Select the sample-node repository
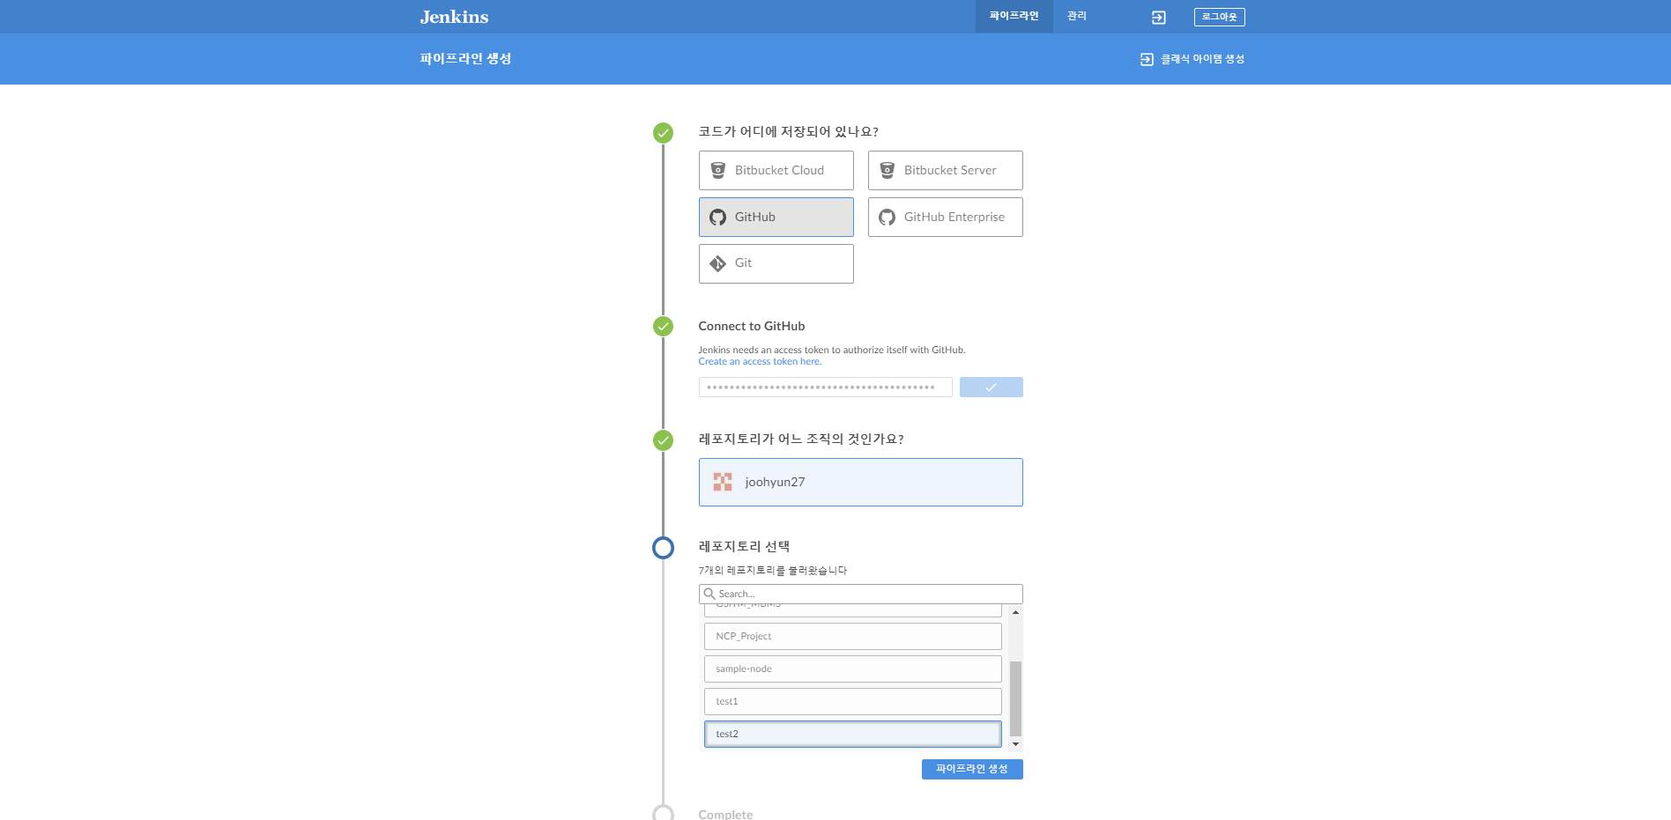This screenshot has width=1671, height=820. (852, 669)
